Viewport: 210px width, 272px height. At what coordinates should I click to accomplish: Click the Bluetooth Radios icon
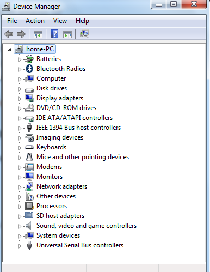[x=29, y=69]
